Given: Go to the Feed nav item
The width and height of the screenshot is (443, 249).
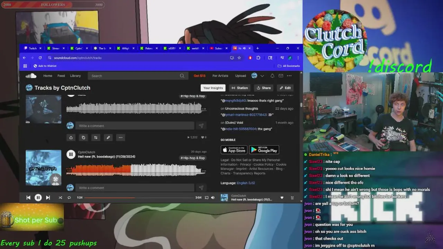Looking at the screenshot, I should point(61,76).
